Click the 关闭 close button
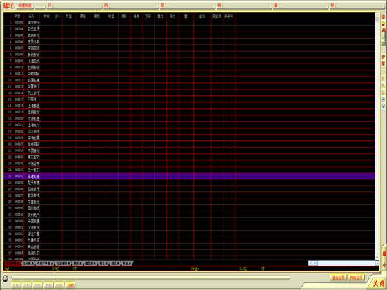Image resolution: width=387 pixels, height=290 pixels. click(377, 283)
